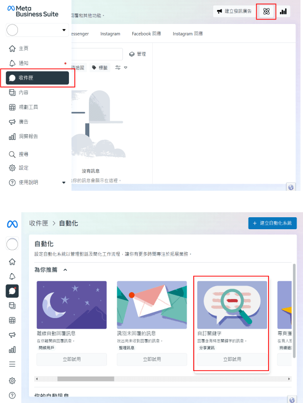
Task: Open the 識別未回覆的訊息 card thumbnail
Action: pos(152,305)
